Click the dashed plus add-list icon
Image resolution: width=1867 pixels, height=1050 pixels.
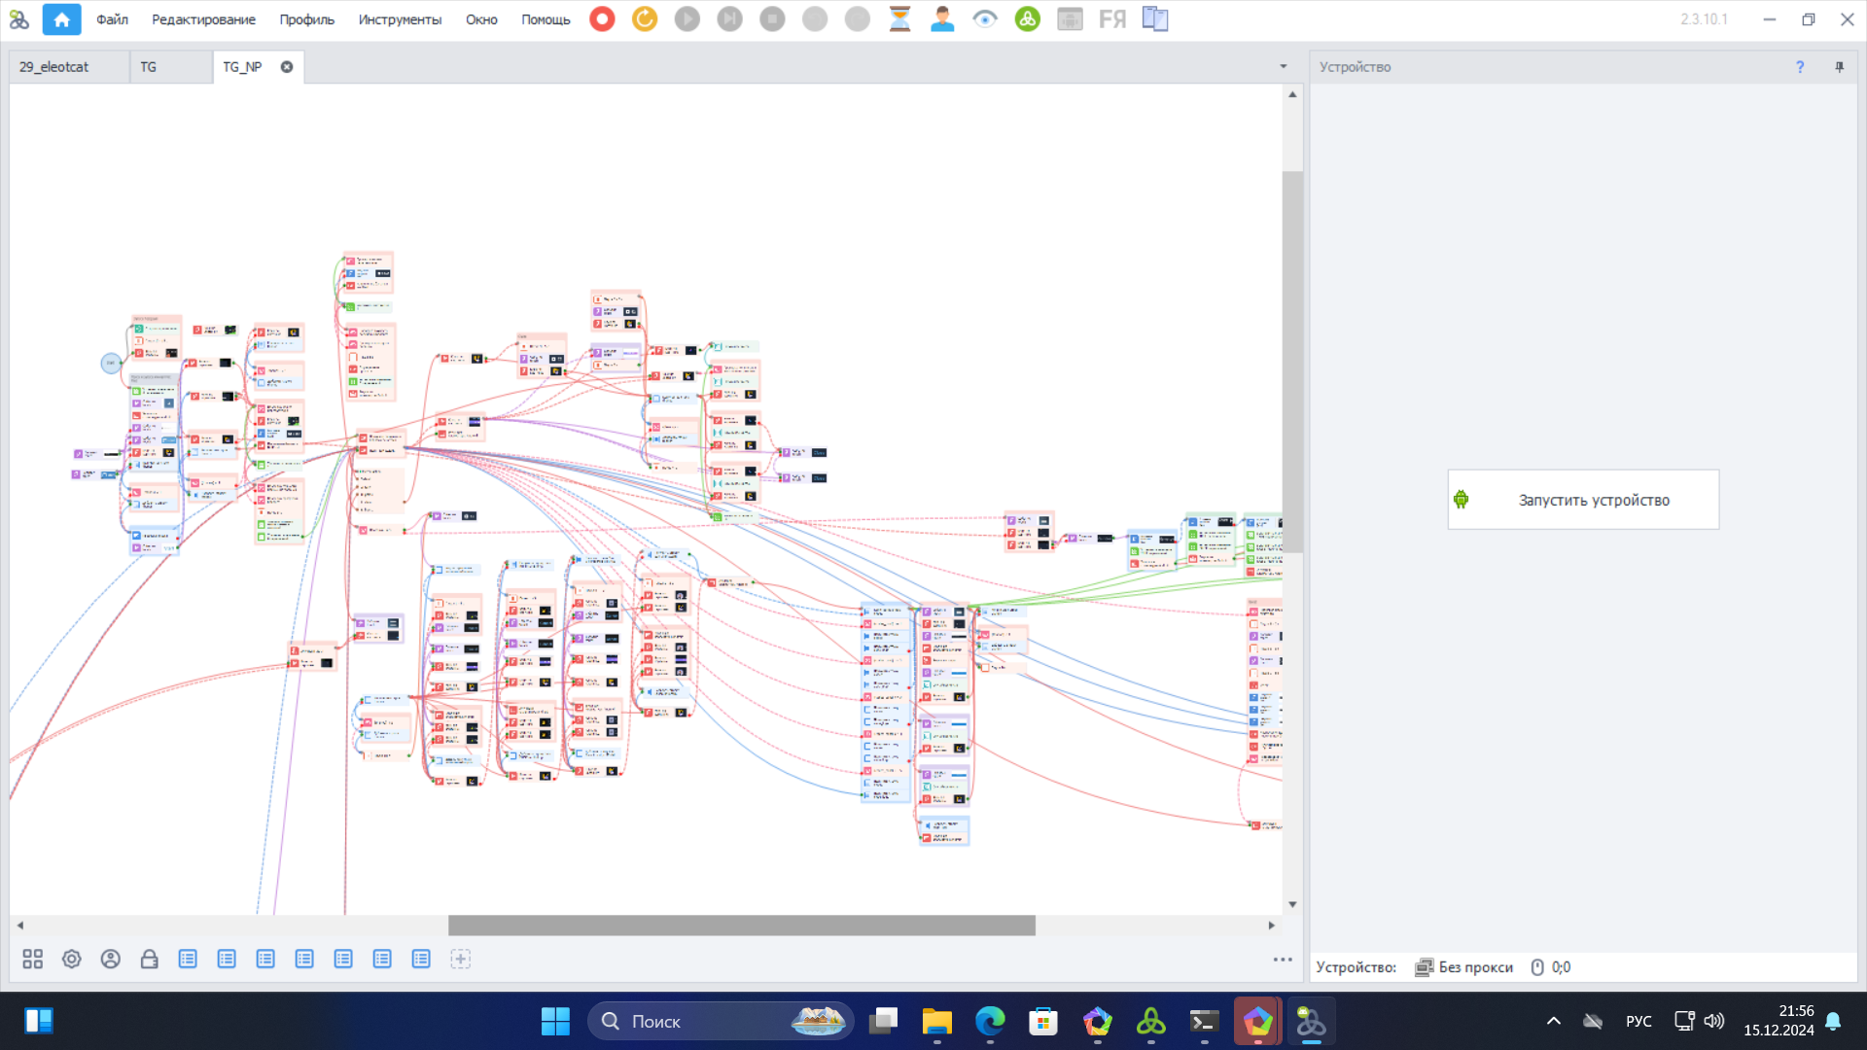click(460, 960)
